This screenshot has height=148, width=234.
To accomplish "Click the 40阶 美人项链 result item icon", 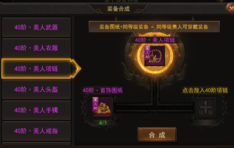I will pos(155,56).
